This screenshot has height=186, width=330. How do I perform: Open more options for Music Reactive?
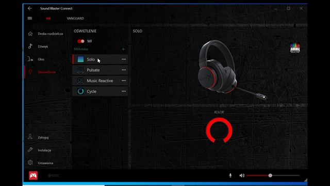click(124, 81)
